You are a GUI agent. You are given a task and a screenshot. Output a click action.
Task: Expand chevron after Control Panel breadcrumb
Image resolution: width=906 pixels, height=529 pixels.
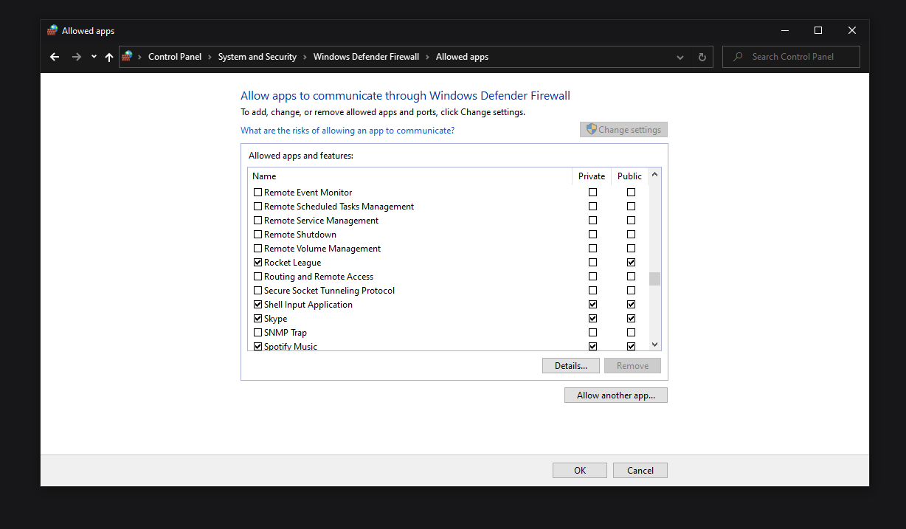click(210, 57)
